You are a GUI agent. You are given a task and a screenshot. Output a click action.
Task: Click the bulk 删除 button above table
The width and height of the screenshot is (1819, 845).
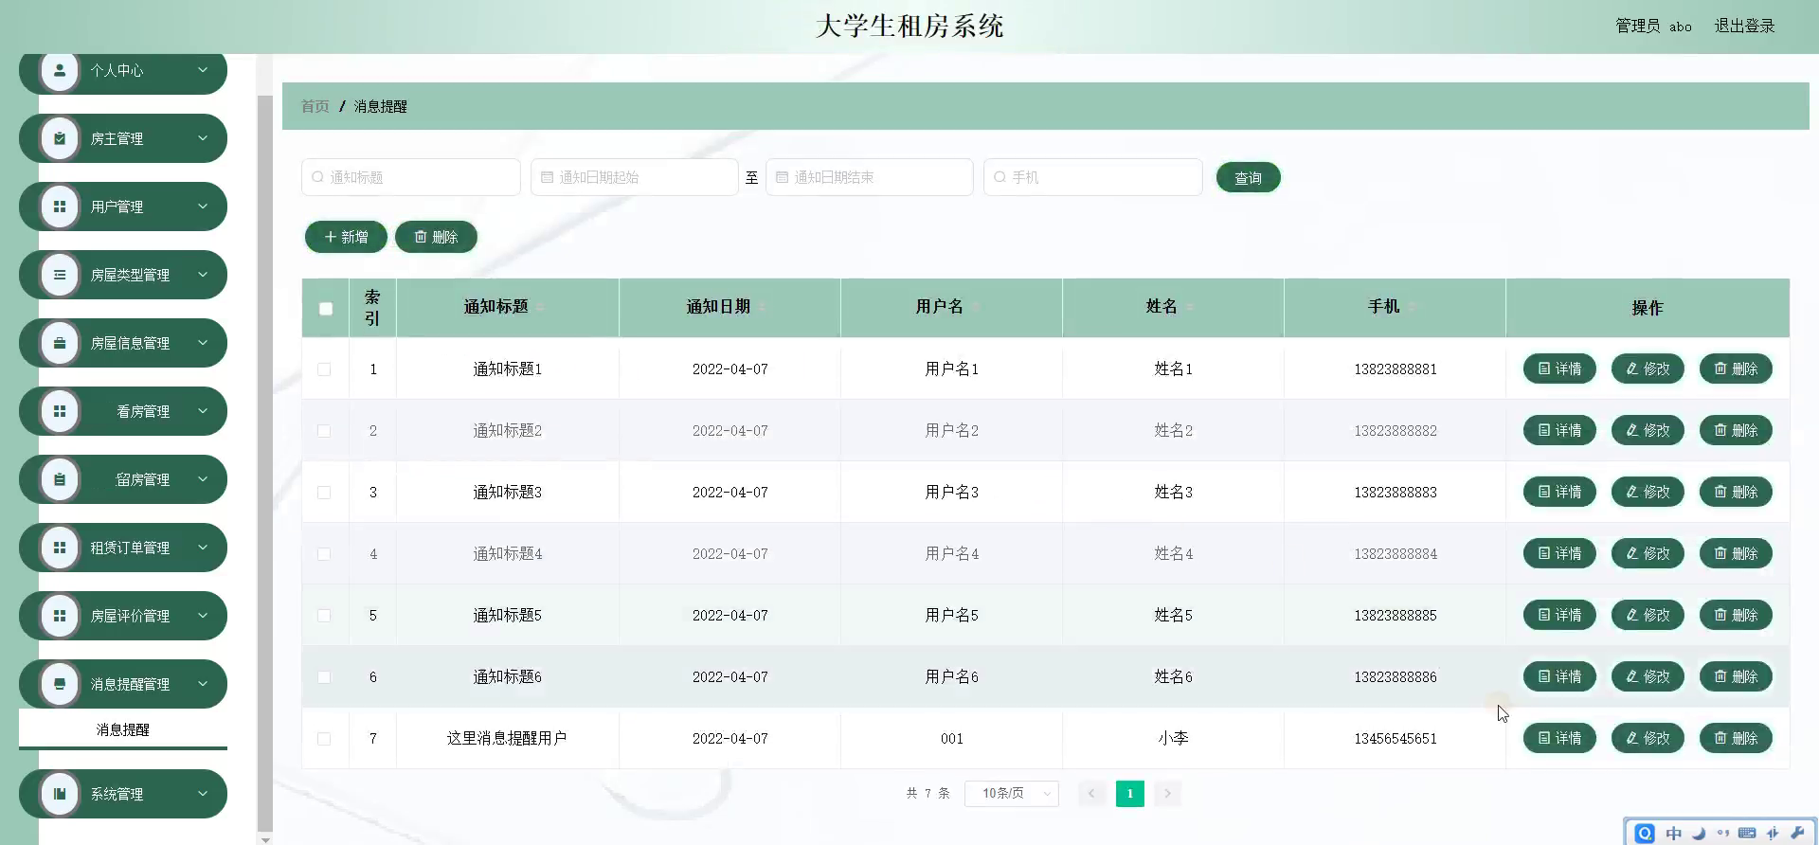tap(436, 237)
